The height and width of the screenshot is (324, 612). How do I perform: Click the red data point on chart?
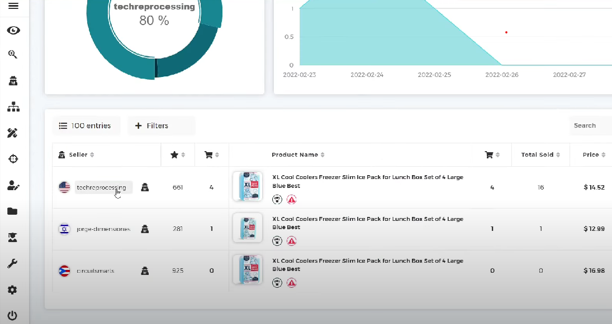506,32
